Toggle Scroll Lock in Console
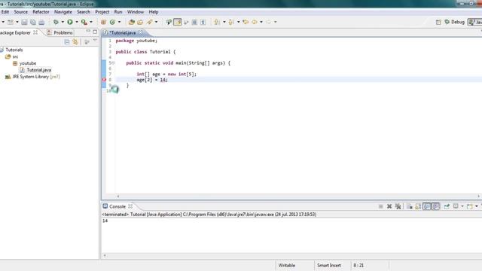This screenshot has height=271, width=482. (x=418, y=206)
